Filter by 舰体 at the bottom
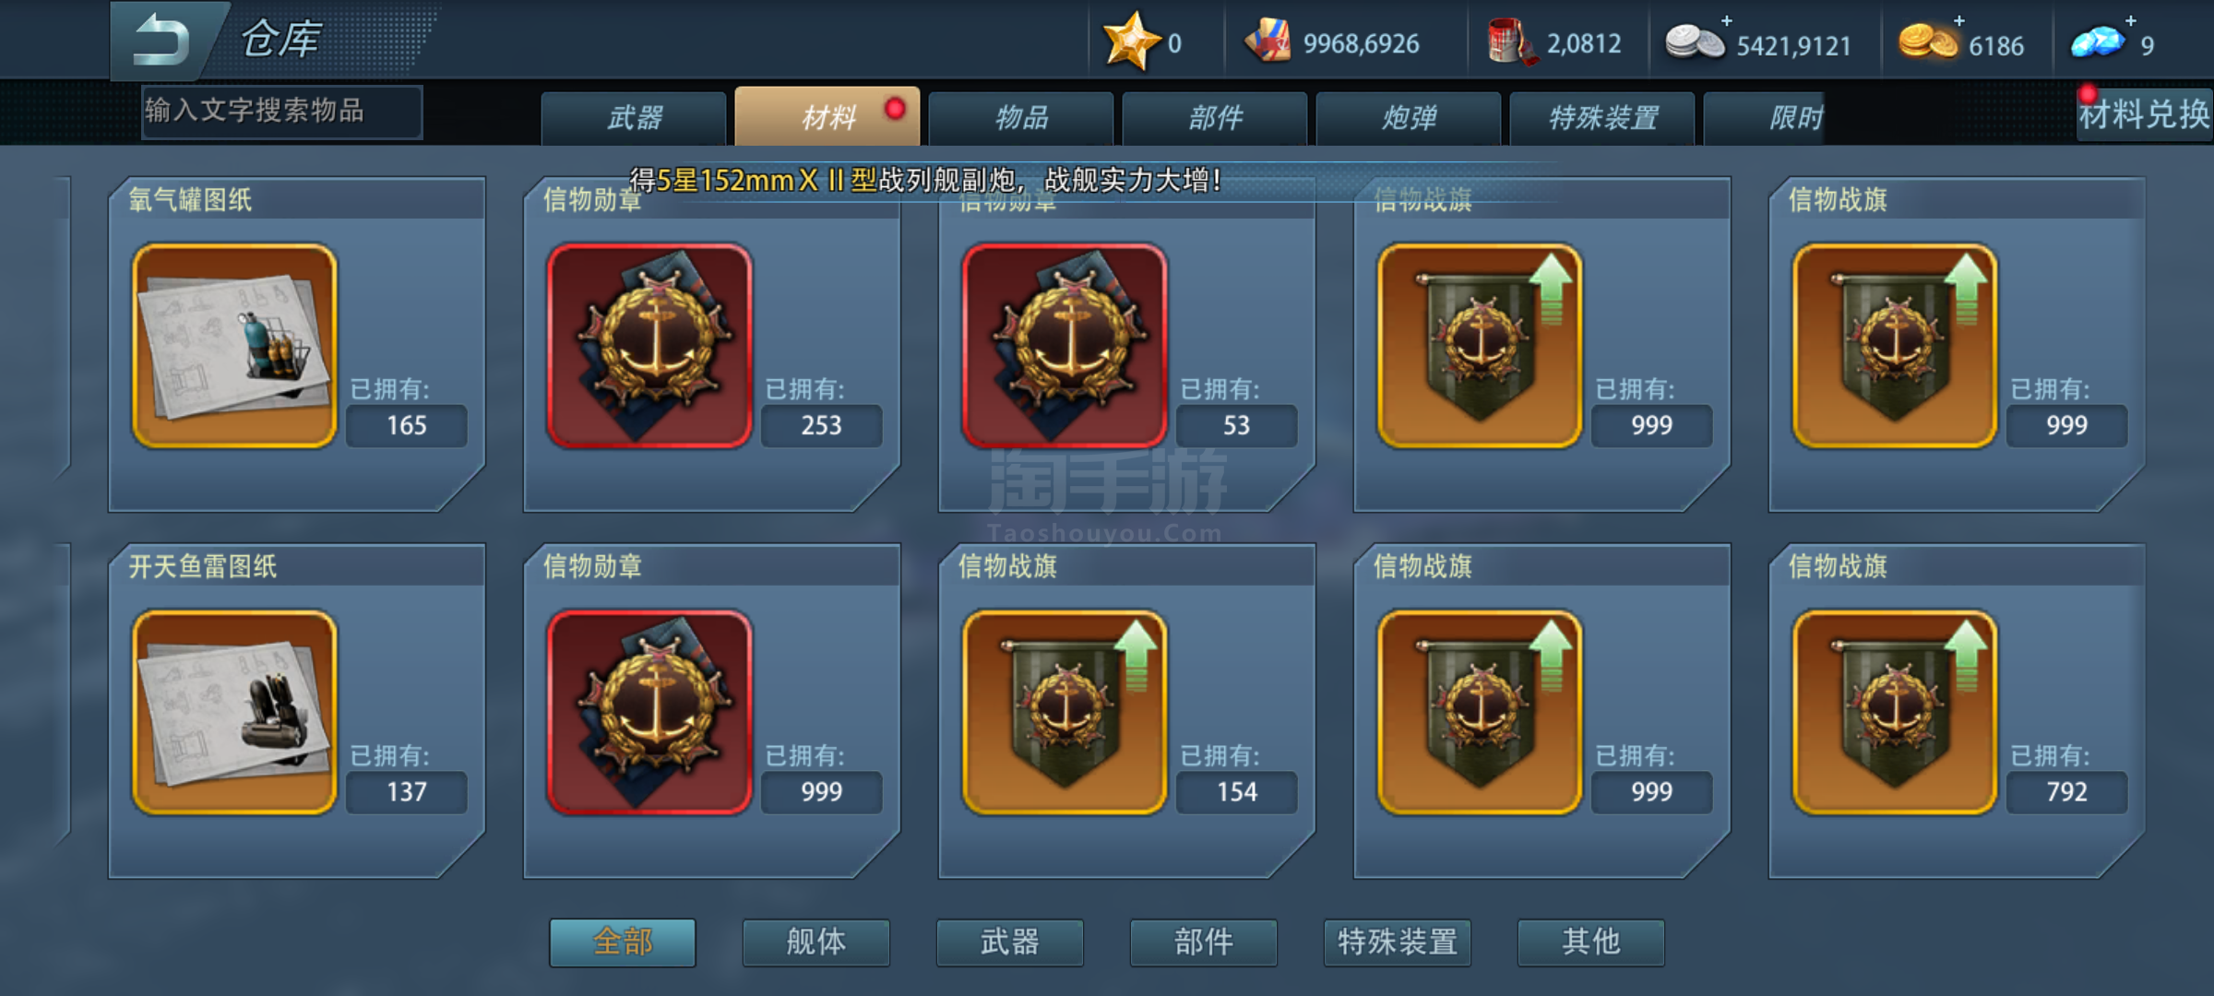 (816, 942)
